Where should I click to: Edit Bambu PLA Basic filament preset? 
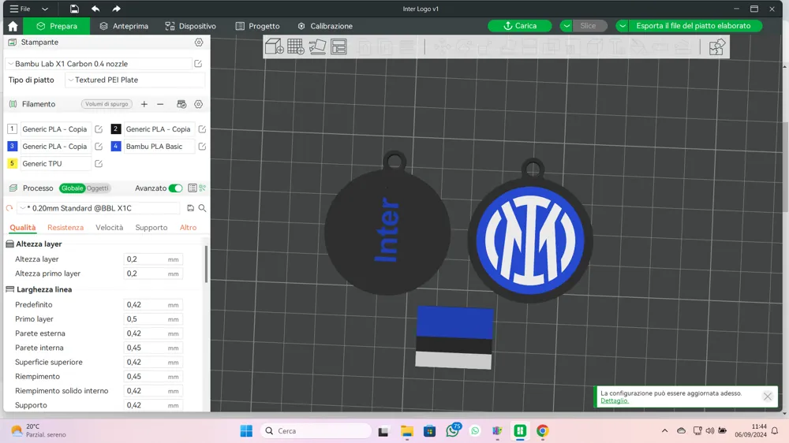click(202, 147)
